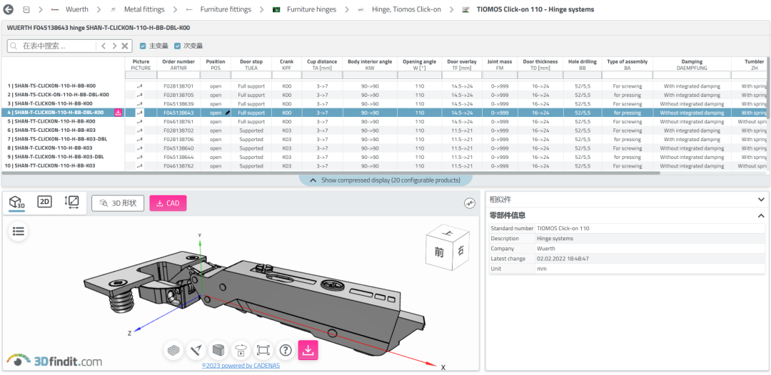The height and width of the screenshot is (375, 771).
Task: Uncheck the 次变量 checkbox
Action: (178, 46)
